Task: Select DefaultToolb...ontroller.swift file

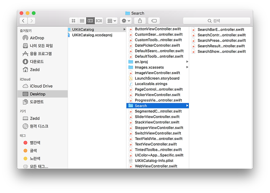Action: coord(157,56)
